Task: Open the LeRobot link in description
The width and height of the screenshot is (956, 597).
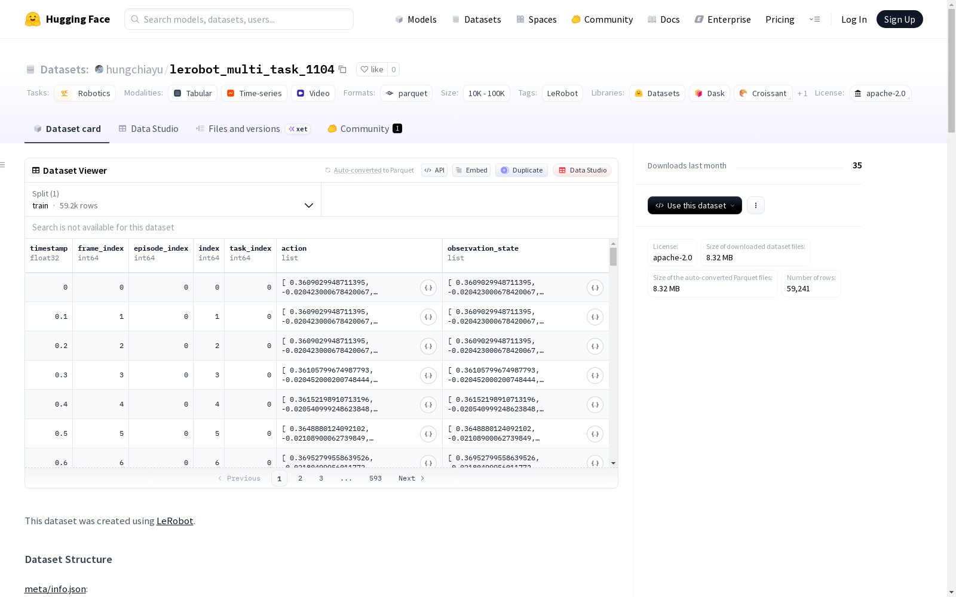Action: [174, 521]
